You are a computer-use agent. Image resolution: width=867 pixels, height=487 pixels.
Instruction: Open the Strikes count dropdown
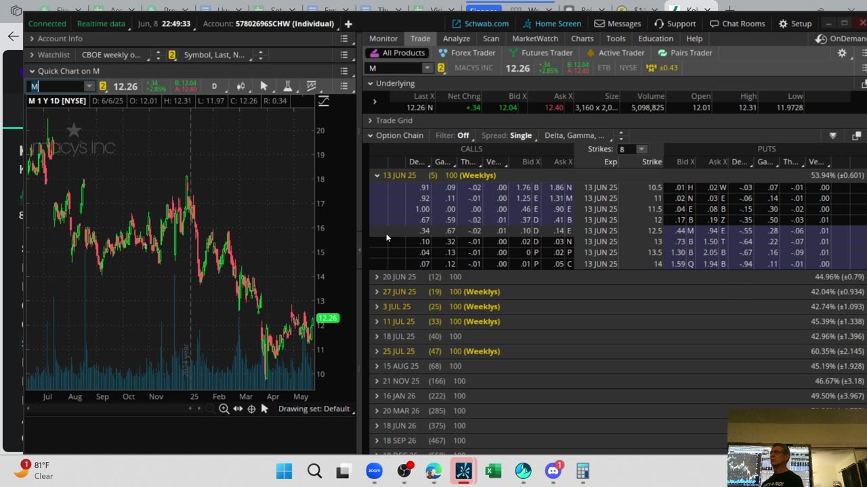[x=641, y=149]
